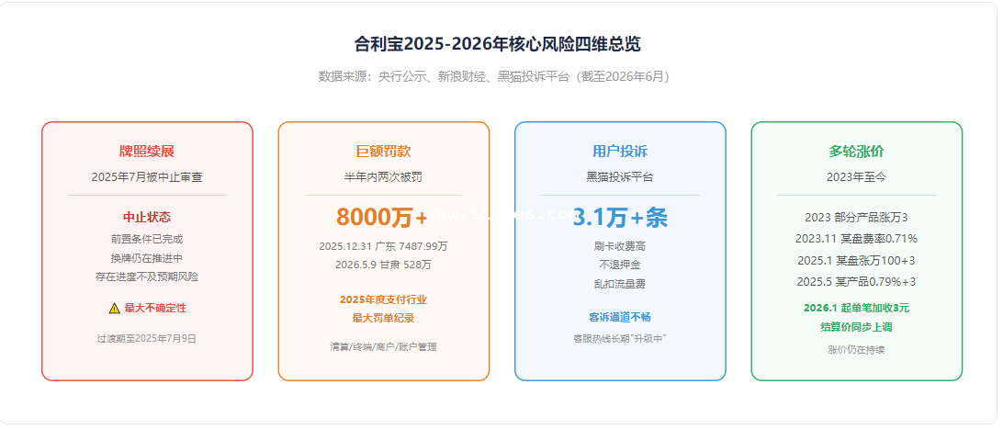This screenshot has width=1003, height=429.
Task: Click the line 存在进度不及预期风险
Action: point(147,277)
